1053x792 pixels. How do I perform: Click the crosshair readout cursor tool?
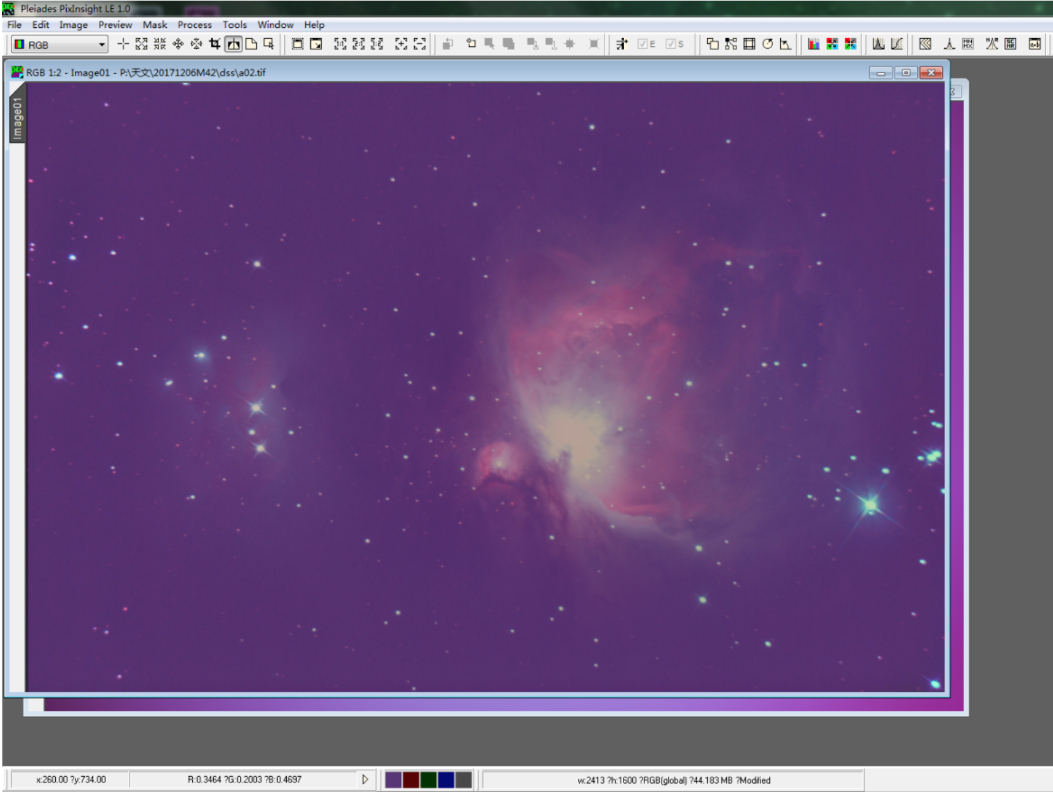click(x=123, y=44)
